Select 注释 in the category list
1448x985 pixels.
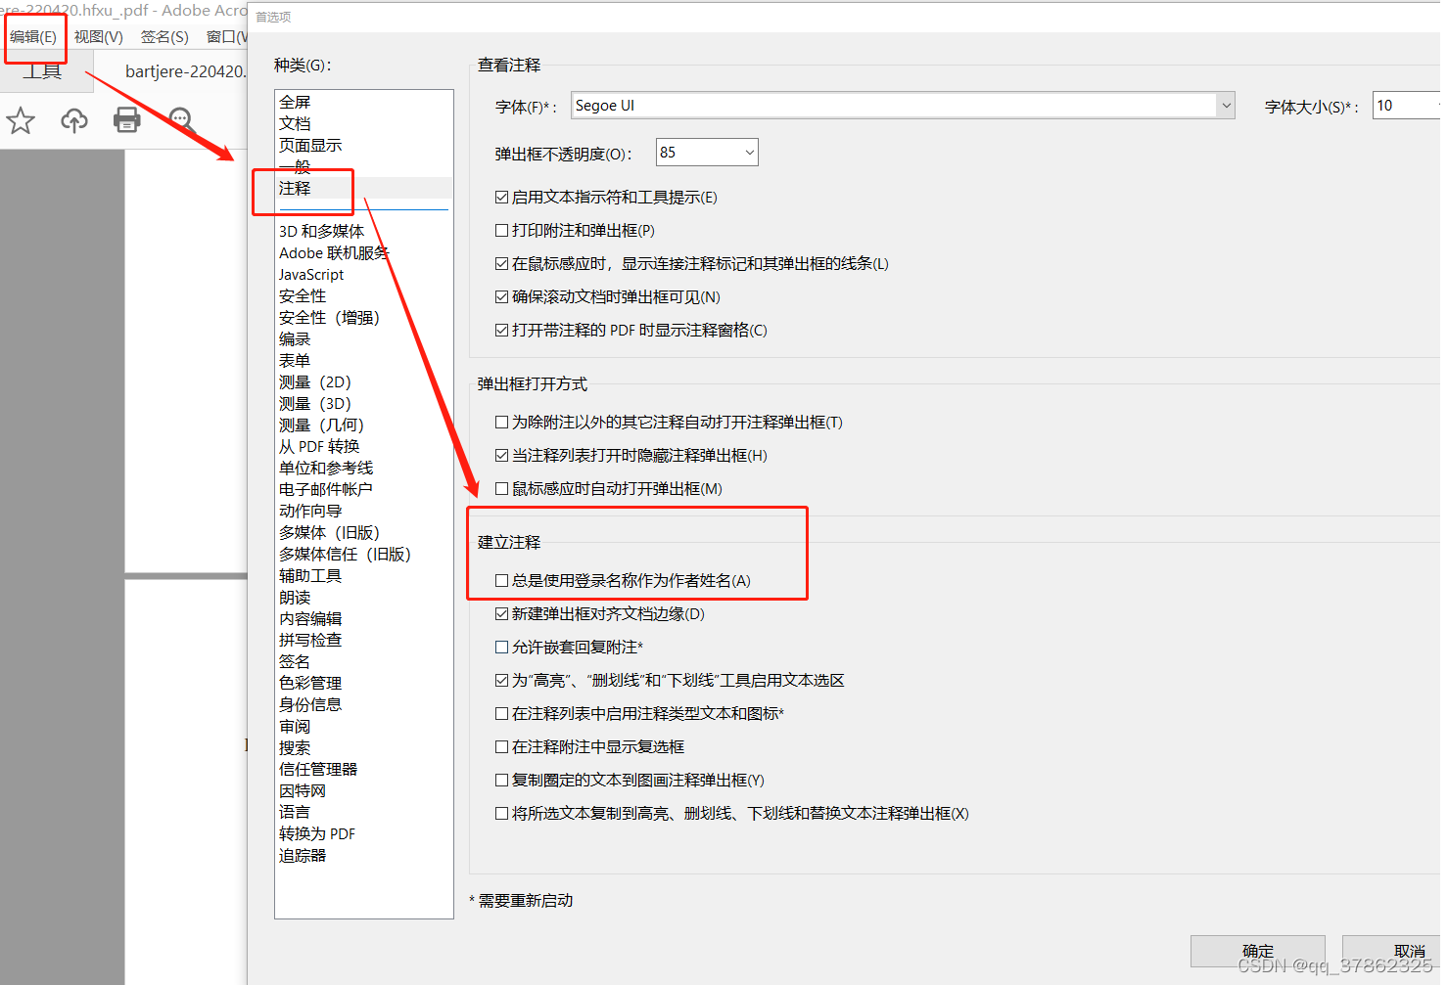(295, 188)
